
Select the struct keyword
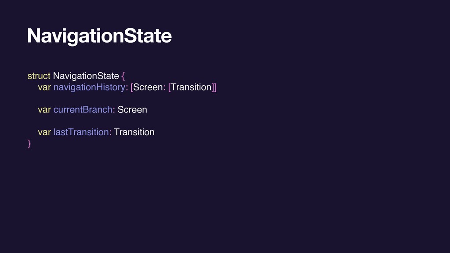click(39, 76)
